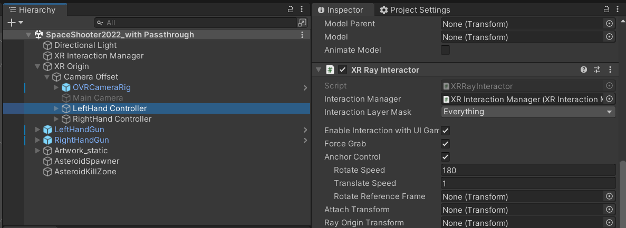Open XR Ray Interactor component kebab menu
Viewport: 626px width, 228px height.
610,70
